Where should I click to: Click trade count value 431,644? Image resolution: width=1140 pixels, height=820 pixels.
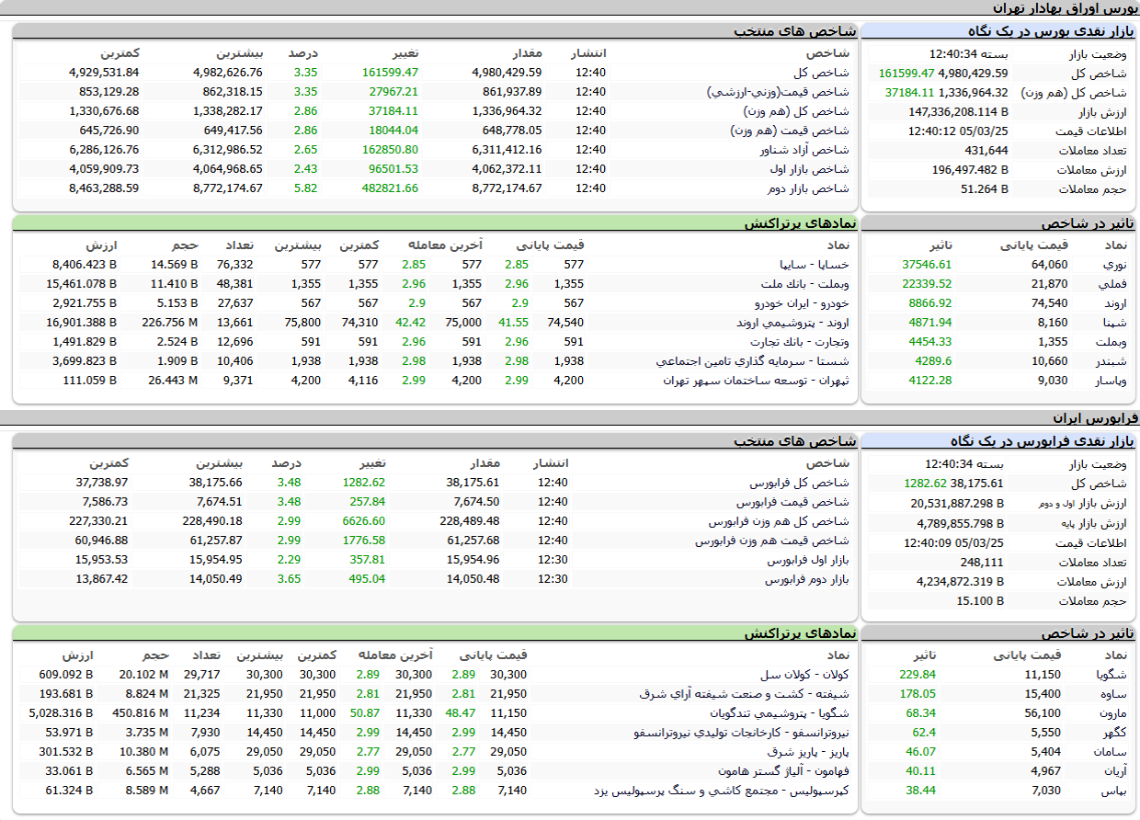986,151
